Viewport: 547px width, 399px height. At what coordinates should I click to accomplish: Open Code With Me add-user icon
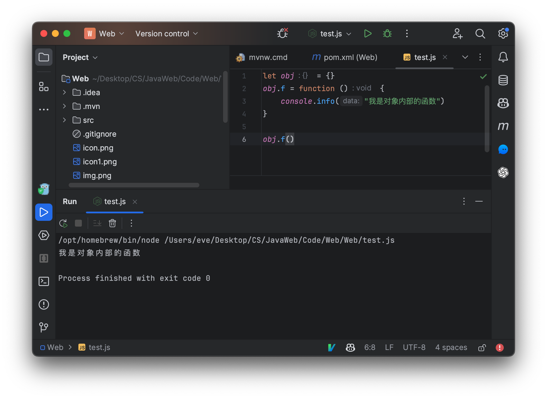tap(457, 34)
